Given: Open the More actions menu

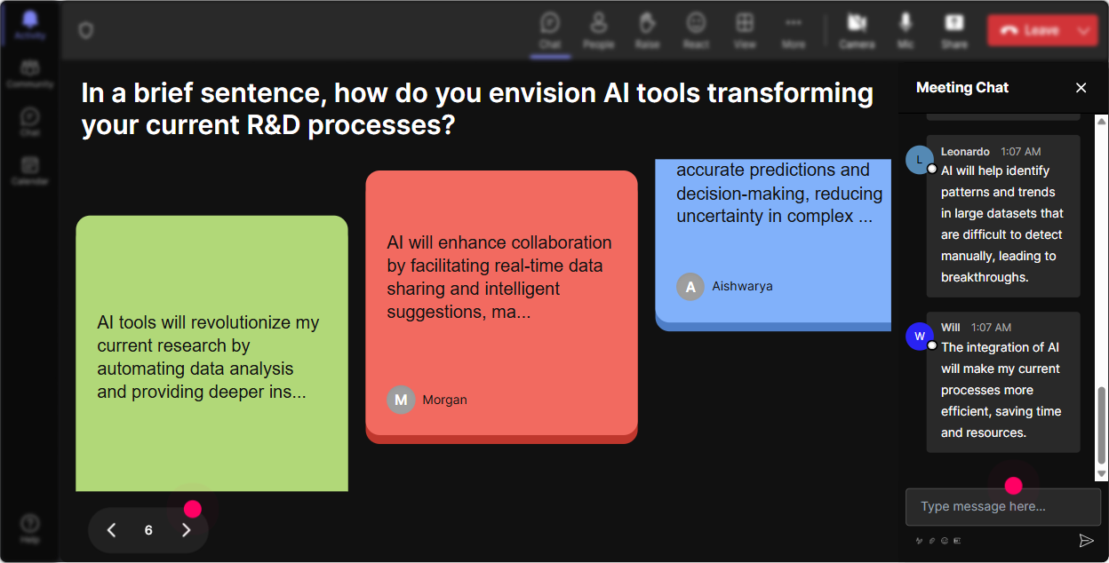Looking at the screenshot, I should [794, 30].
